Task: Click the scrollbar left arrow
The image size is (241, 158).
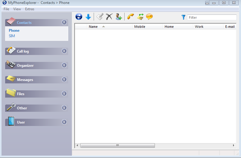Action: (77, 145)
